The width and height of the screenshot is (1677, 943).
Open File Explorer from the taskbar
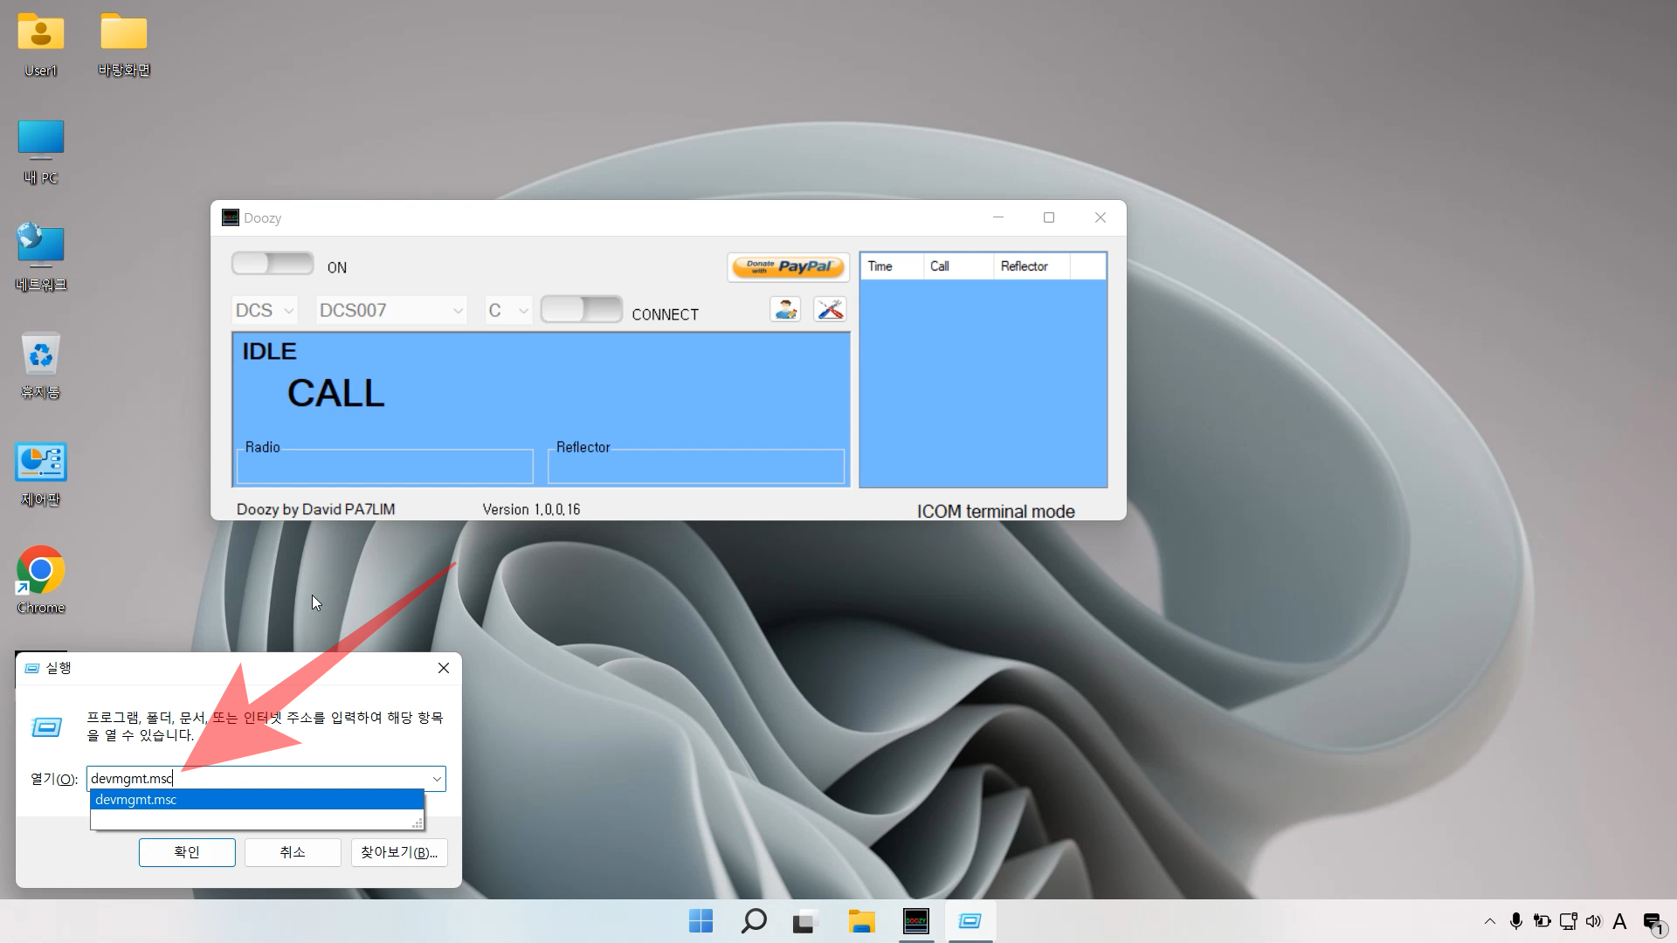861,921
